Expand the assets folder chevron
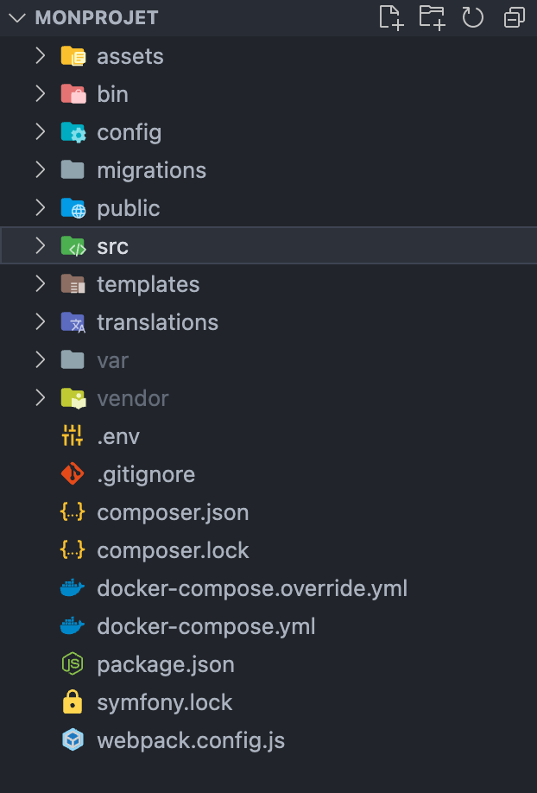The height and width of the screenshot is (793, 537). pos(40,56)
